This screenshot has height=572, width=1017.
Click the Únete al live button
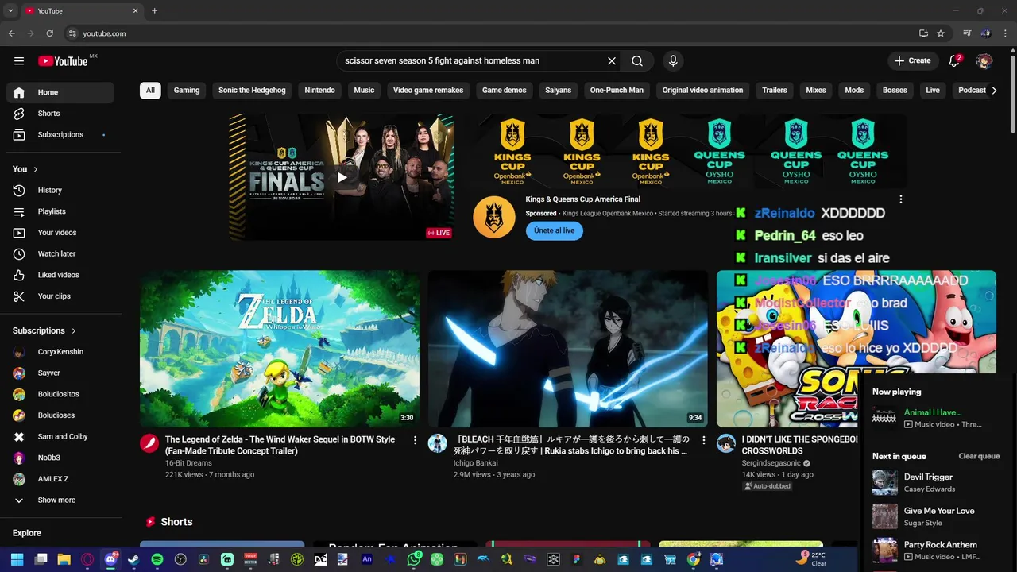555,230
